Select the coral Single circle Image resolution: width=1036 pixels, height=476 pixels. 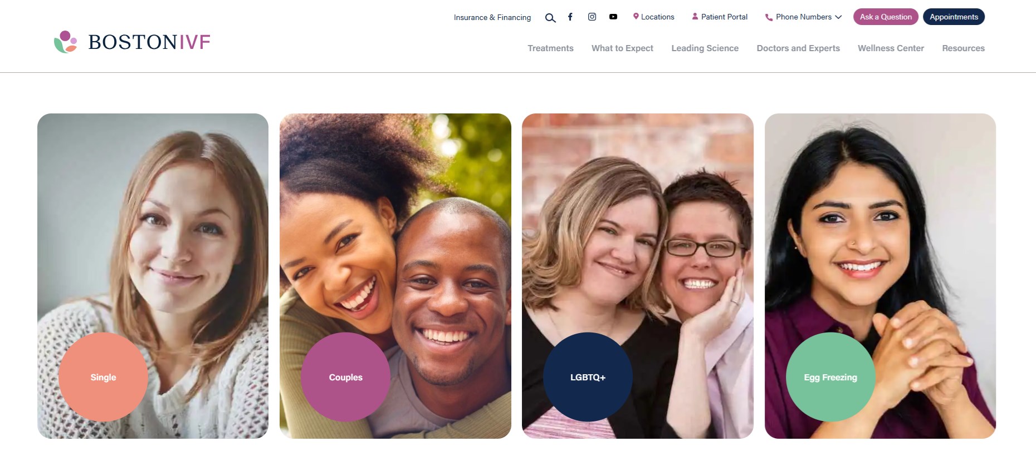click(103, 377)
